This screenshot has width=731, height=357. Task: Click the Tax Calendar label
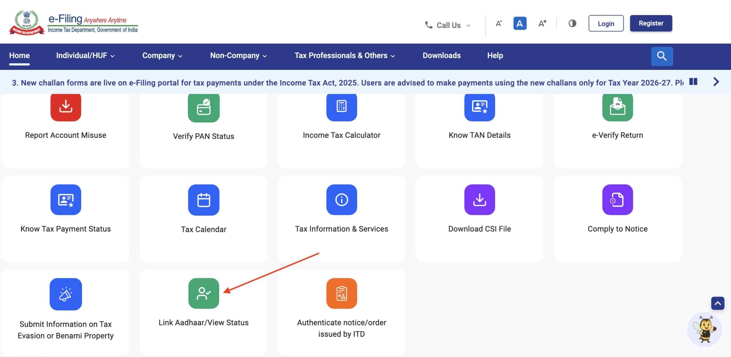pyautogui.click(x=204, y=230)
